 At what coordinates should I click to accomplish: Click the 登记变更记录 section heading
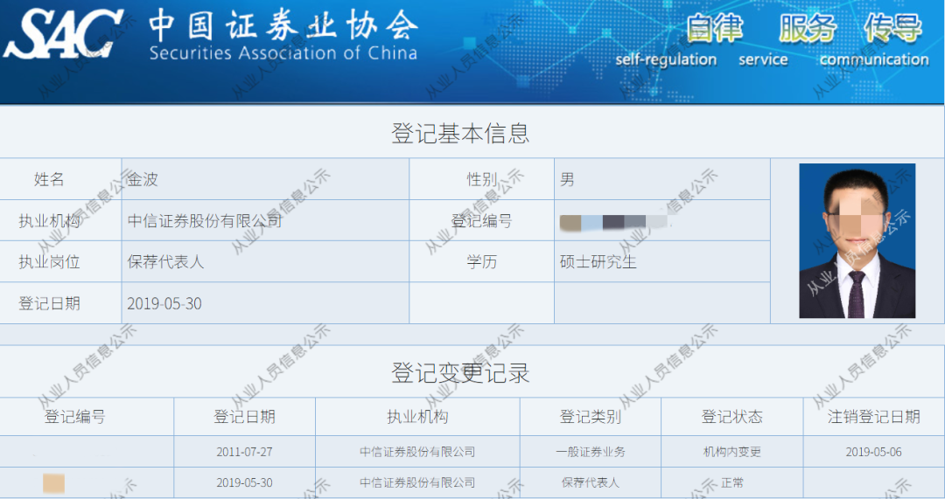pos(460,373)
